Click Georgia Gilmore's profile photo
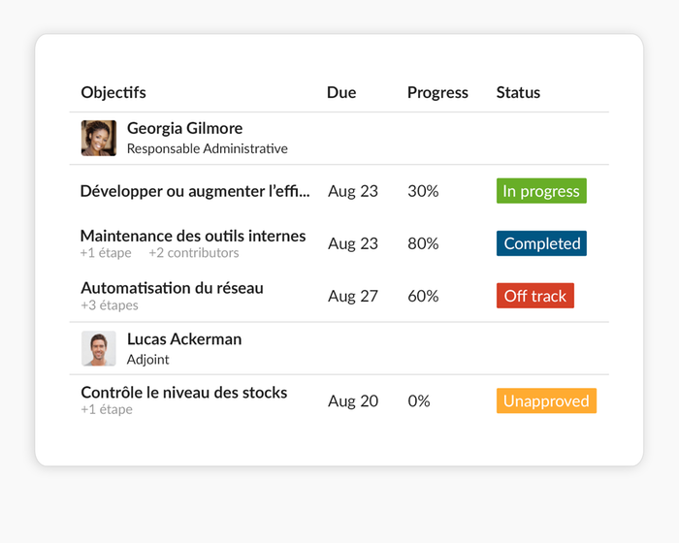 coord(99,138)
